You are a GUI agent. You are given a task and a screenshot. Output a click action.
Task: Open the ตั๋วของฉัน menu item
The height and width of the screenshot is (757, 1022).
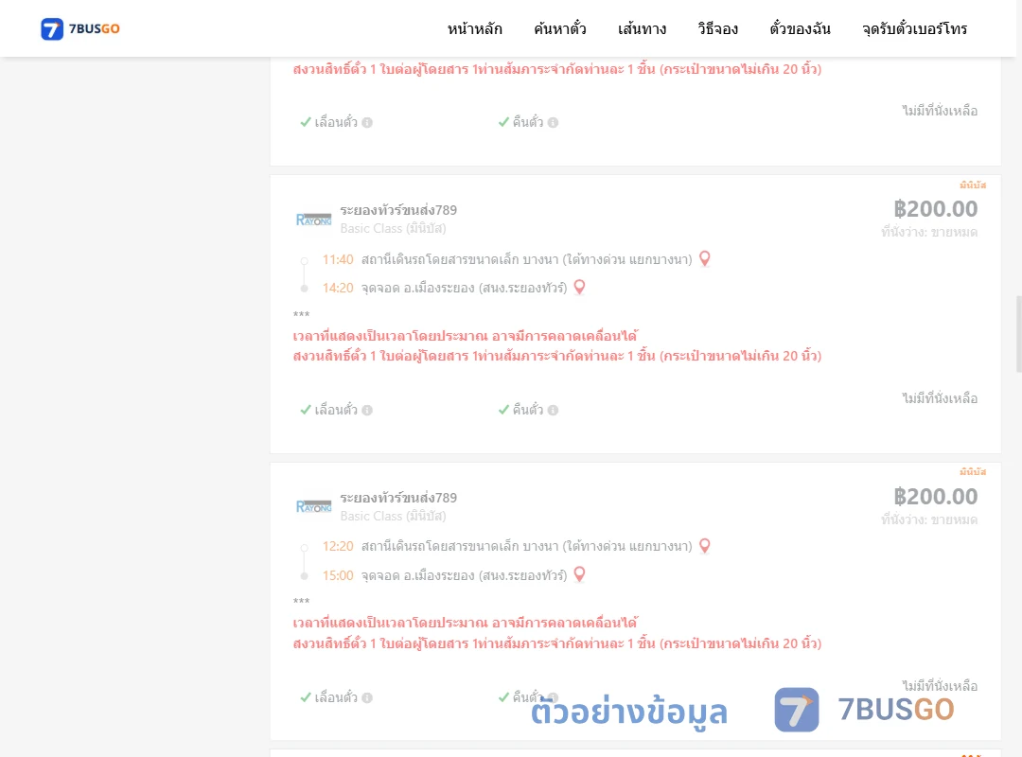800,28
